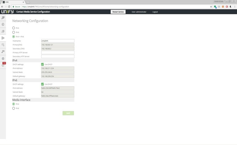Click the Contact Media Service Configuration title
The image size is (237, 145).
33,12
